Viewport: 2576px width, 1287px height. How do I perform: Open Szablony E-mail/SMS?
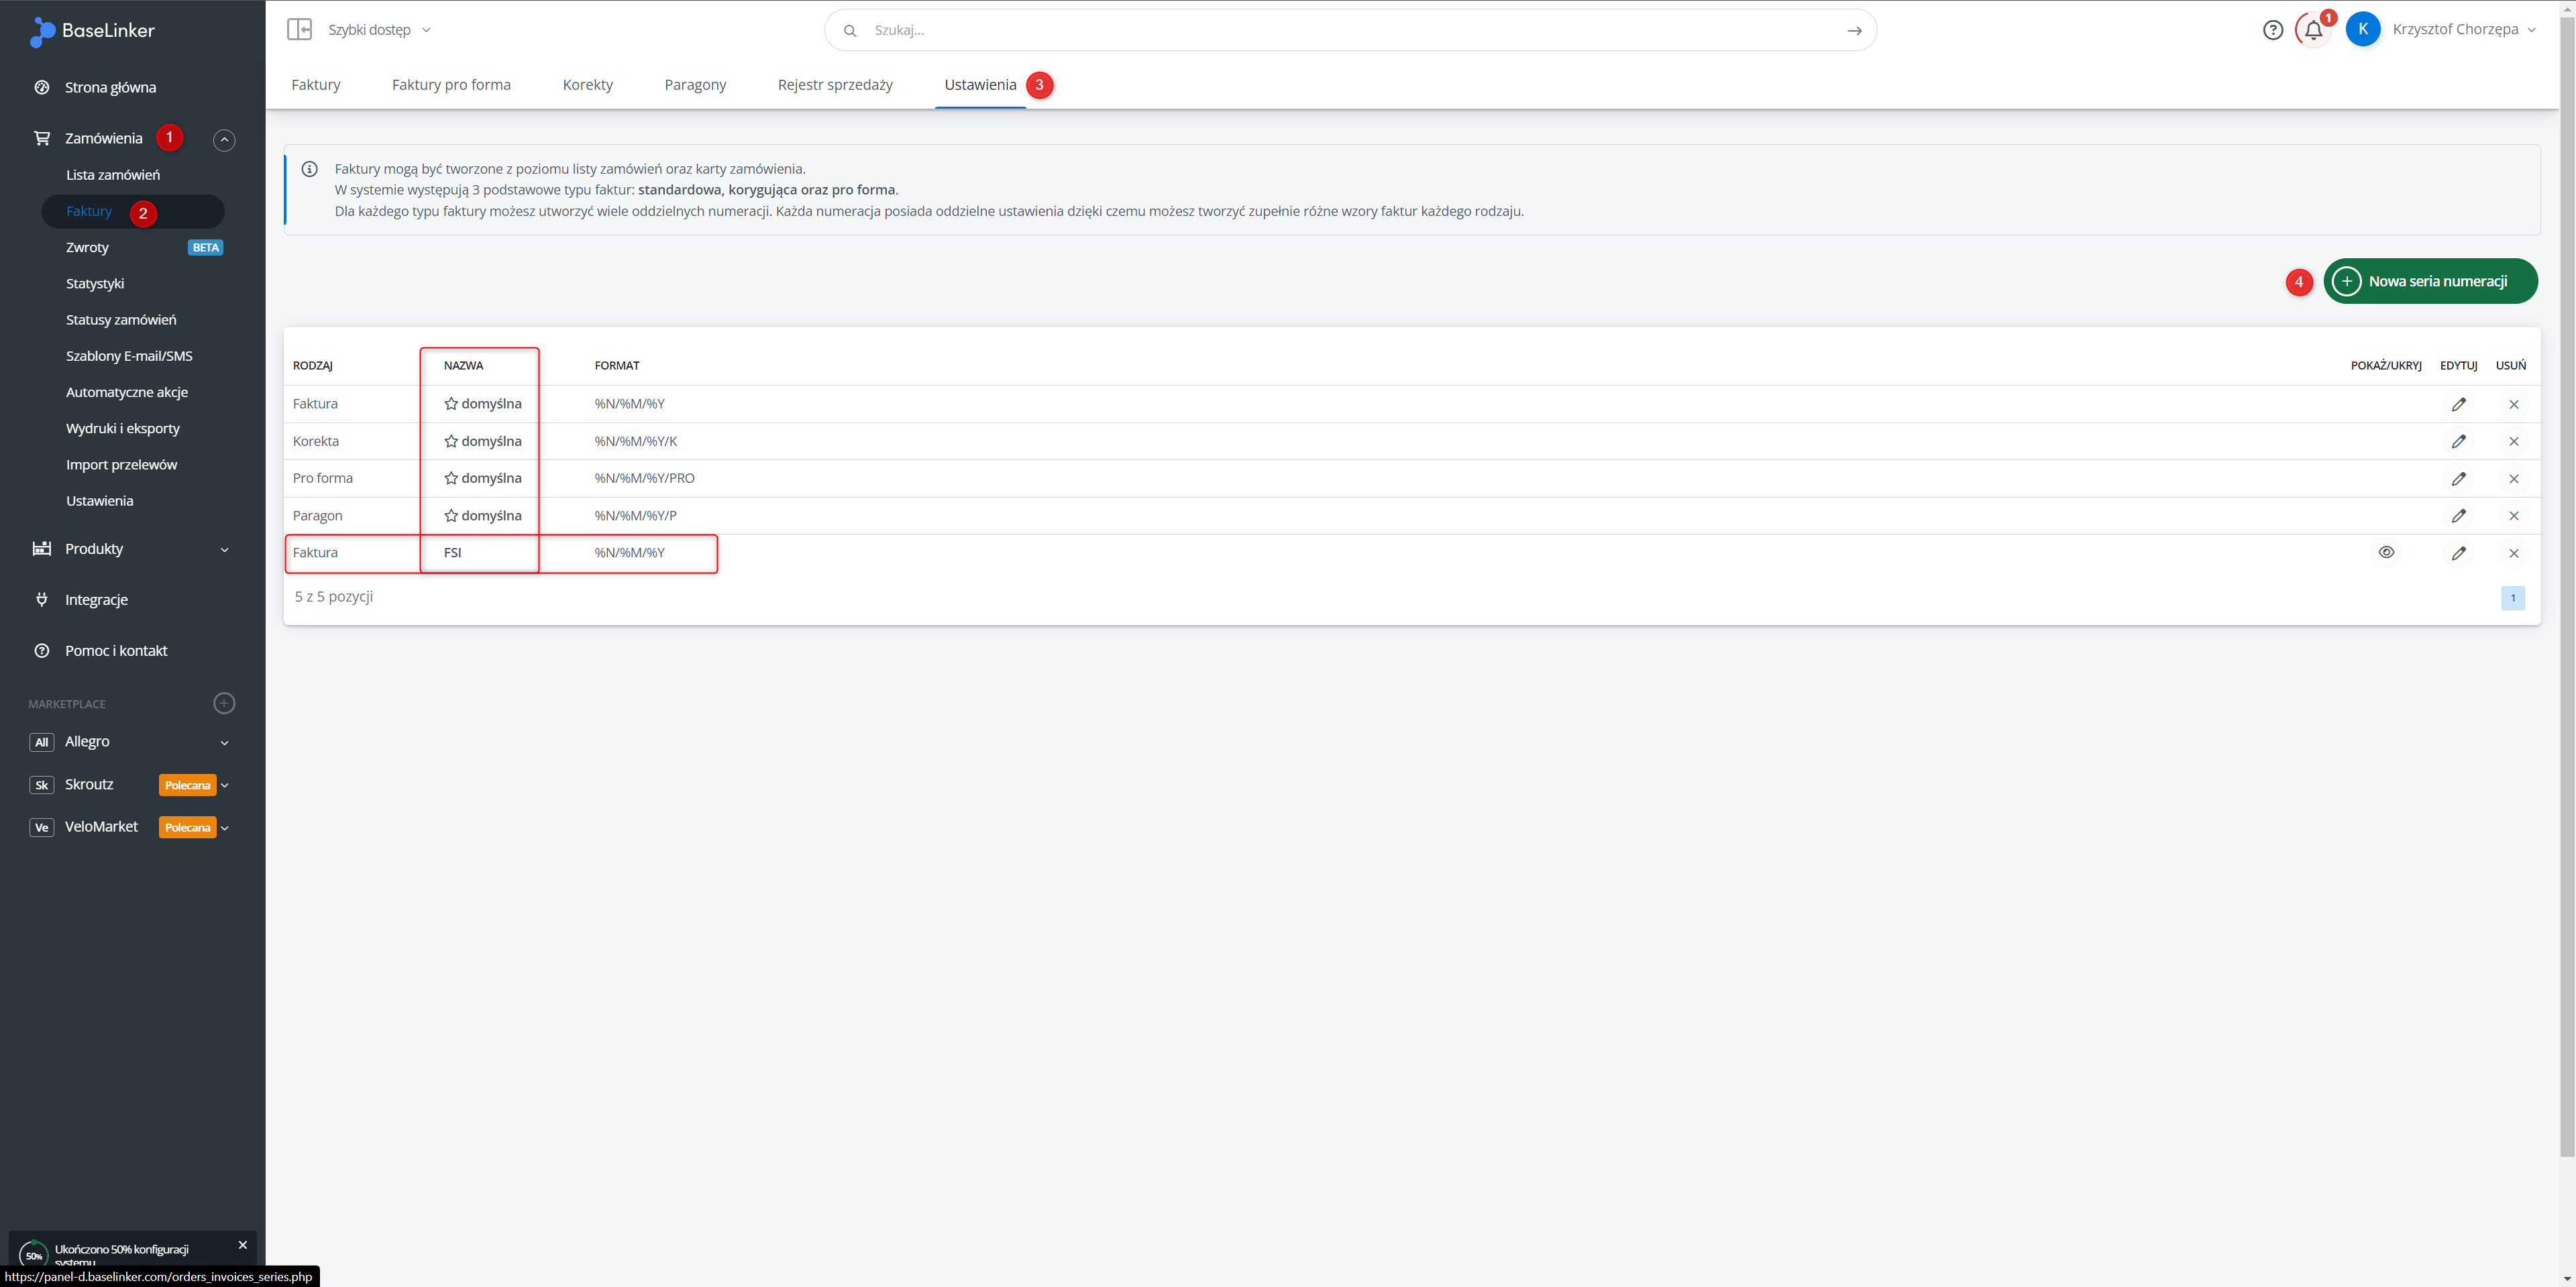point(129,356)
